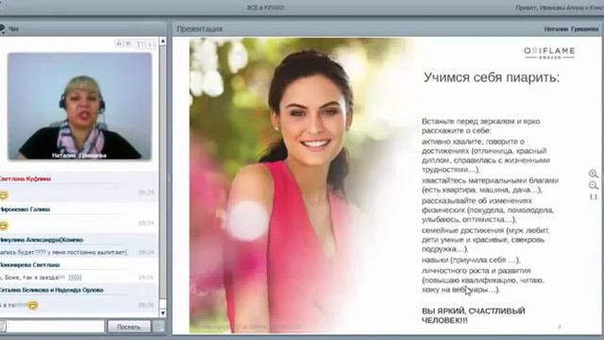This screenshot has height=340, width=604.
Task: Click the webinar title in top bar
Action: pos(265,8)
